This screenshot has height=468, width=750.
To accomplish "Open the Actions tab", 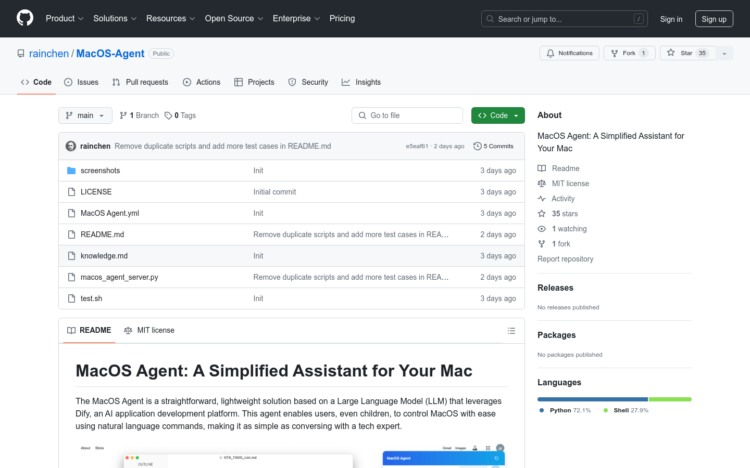I will pos(202,82).
